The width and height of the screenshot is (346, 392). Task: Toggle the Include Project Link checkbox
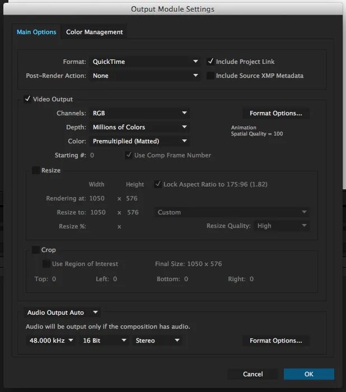(211, 62)
